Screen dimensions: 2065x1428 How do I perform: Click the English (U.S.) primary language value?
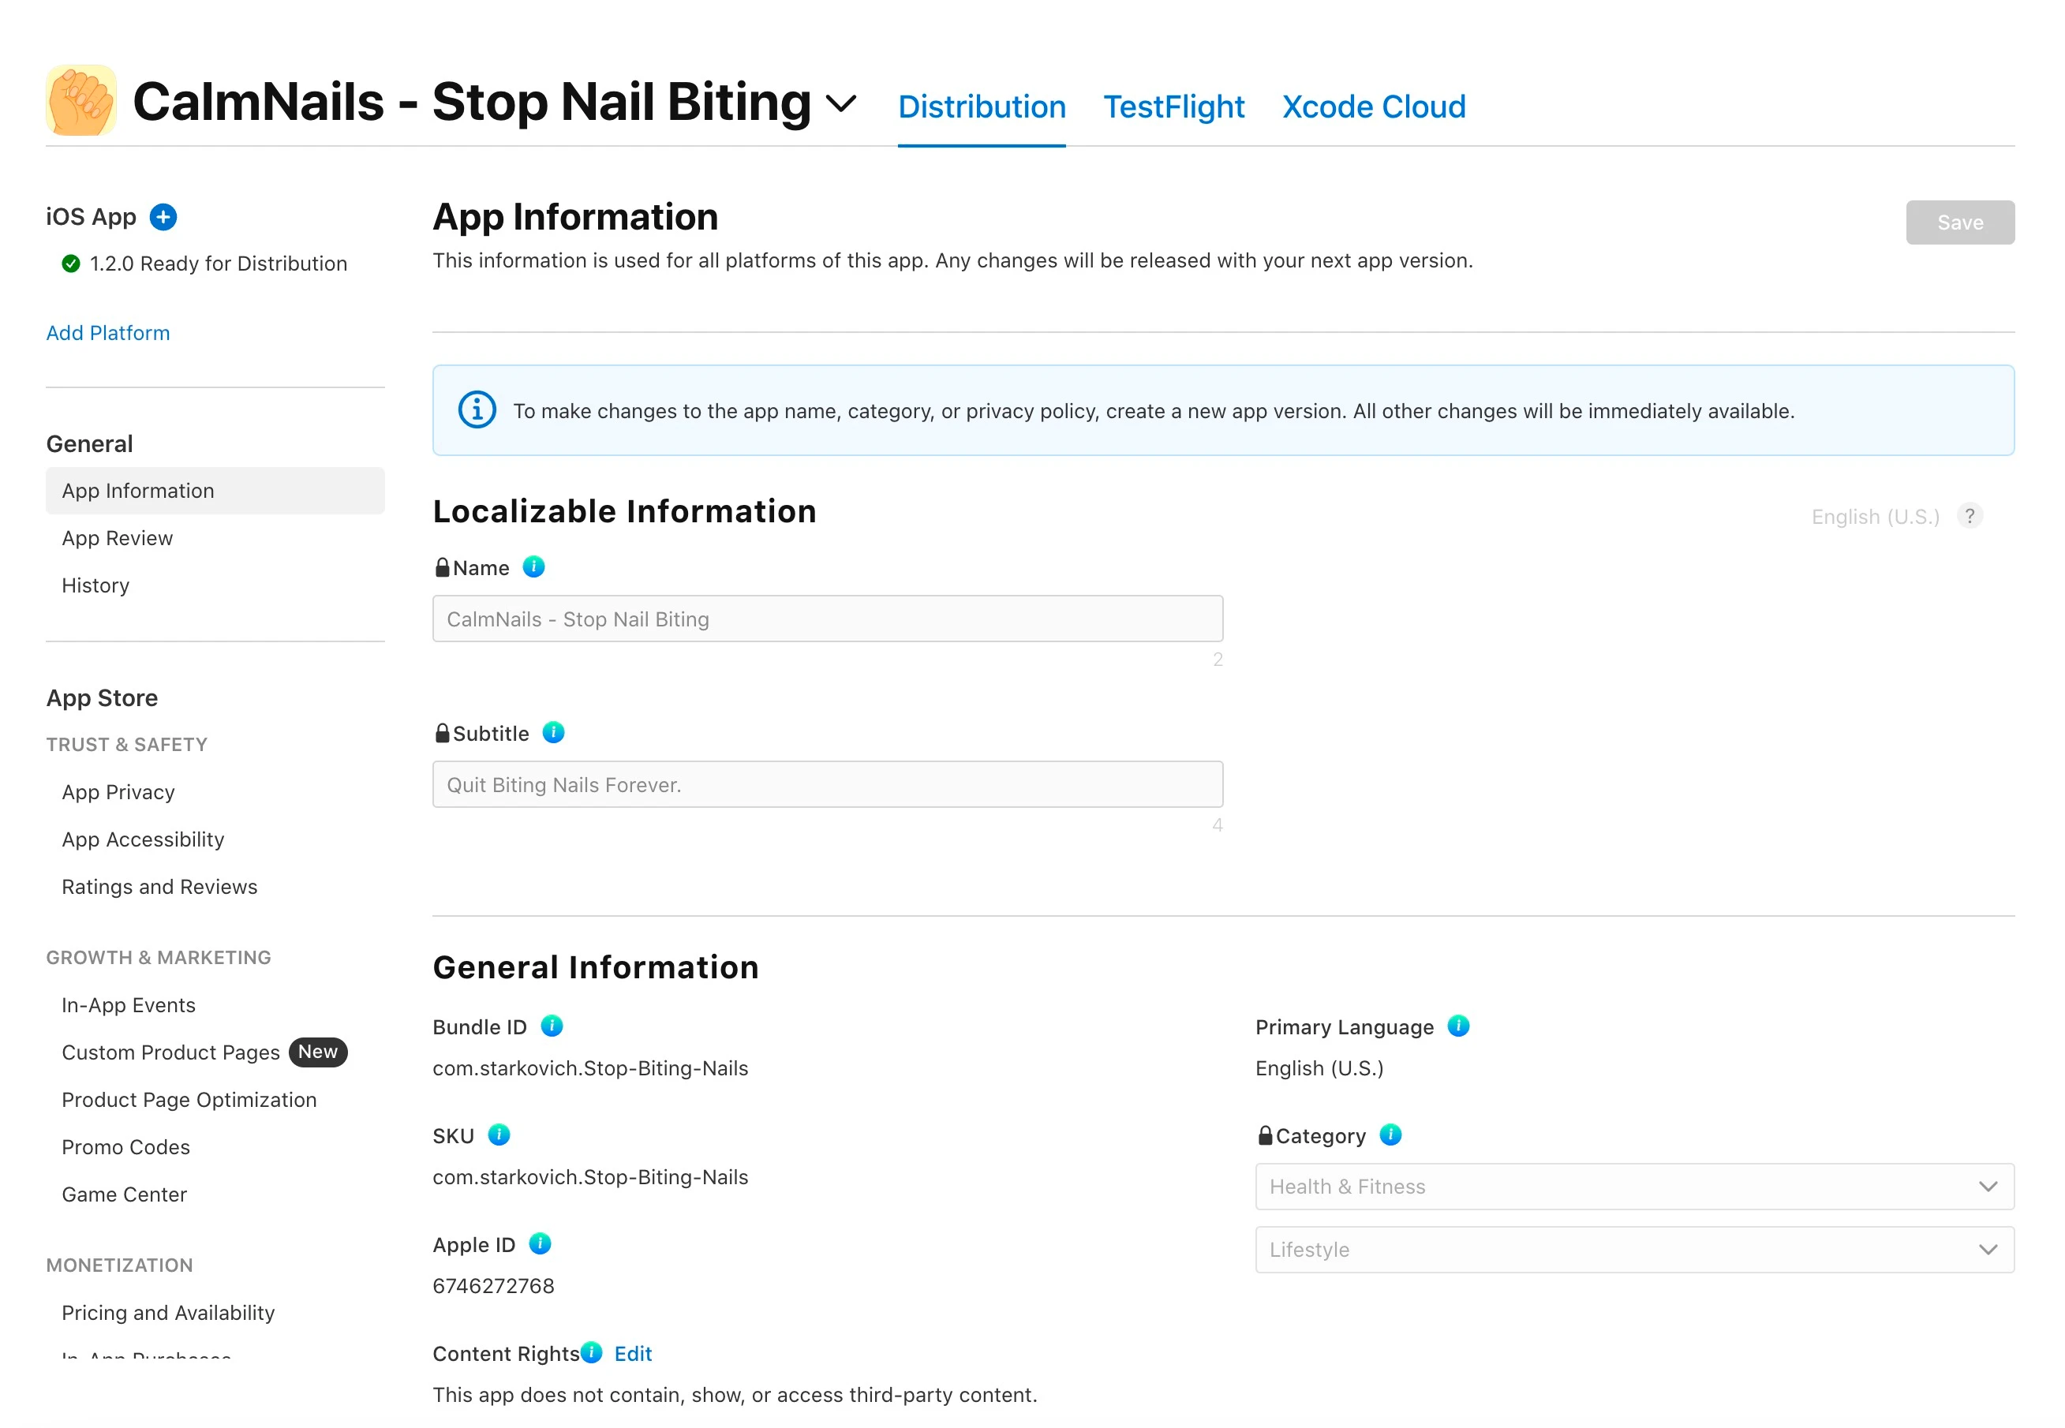(1319, 1068)
